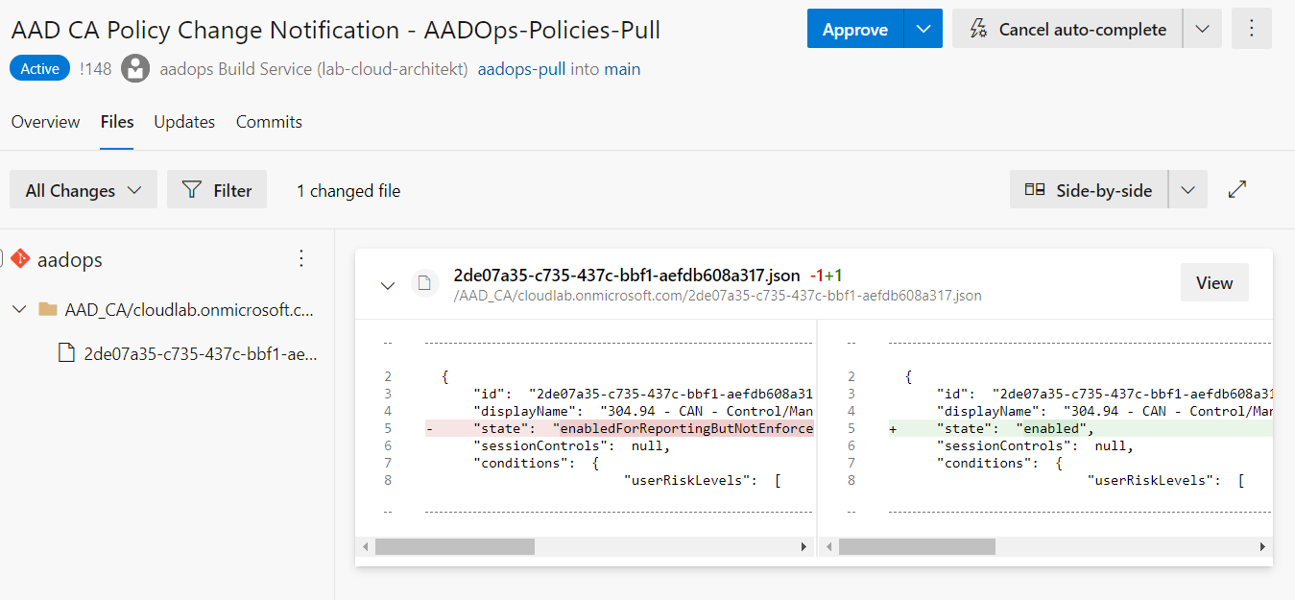This screenshot has height=600, width=1295.
Task: Click the left diff horizontal scrollbar thumb
Action: pyautogui.click(x=454, y=546)
